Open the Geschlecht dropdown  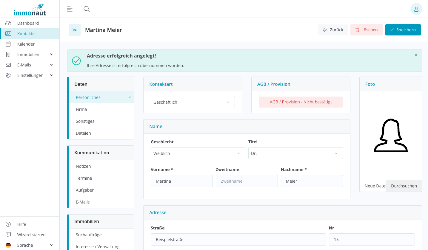click(x=198, y=153)
